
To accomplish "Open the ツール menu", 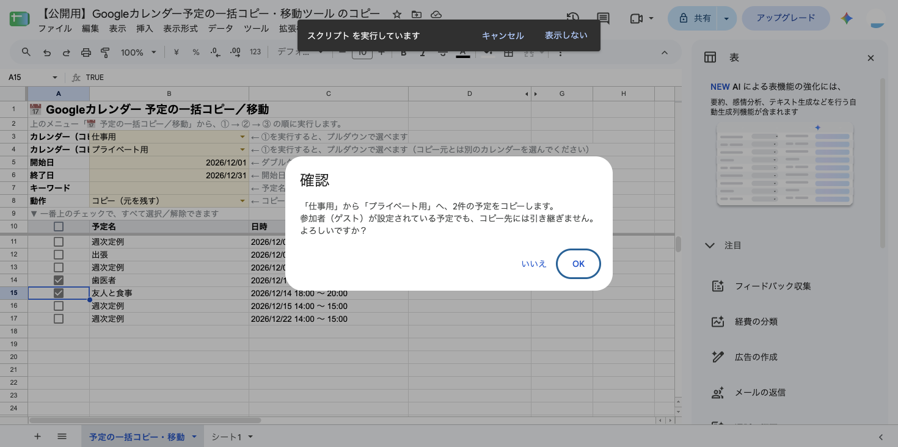I will pos(256,28).
